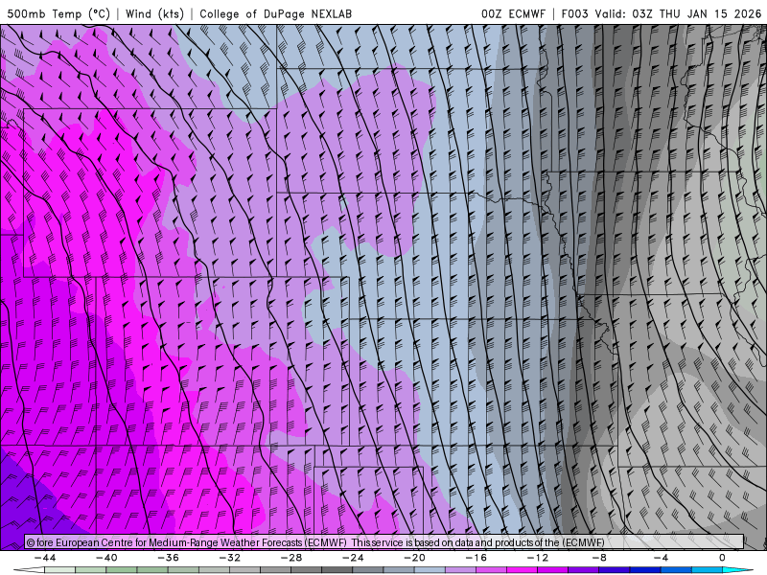Click the -16 color scale label
The width and height of the screenshot is (767, 575).
pyautogui.click(x=476, y=558)
